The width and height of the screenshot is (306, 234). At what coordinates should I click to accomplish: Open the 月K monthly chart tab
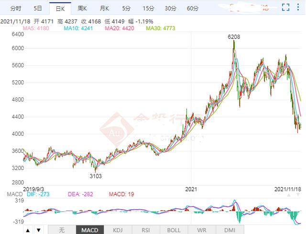[104, 9]
